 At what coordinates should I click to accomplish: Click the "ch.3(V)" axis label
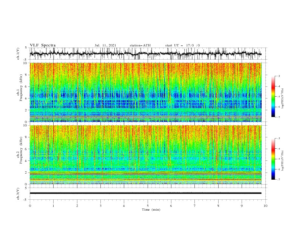[18, 194]
